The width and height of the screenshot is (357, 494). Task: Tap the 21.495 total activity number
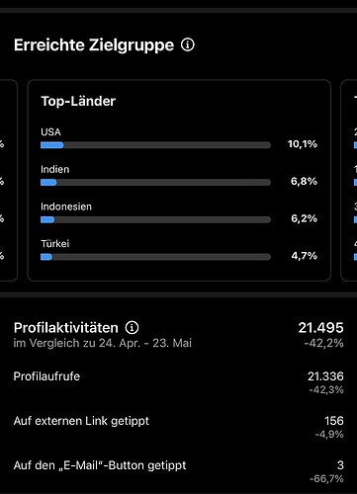pyautogui.click(x=320, y=328)
